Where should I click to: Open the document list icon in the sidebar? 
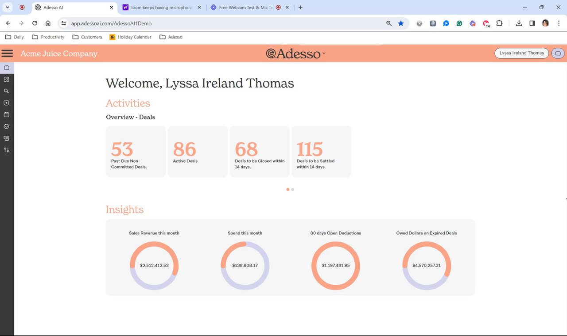(x=7, y=138)
